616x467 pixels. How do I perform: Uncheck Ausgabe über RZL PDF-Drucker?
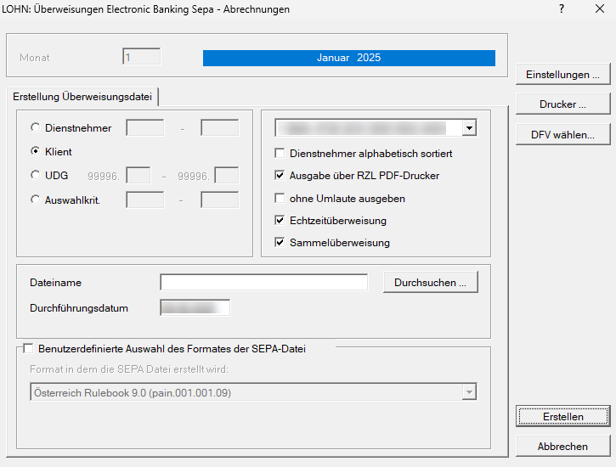tap(280, 176)
